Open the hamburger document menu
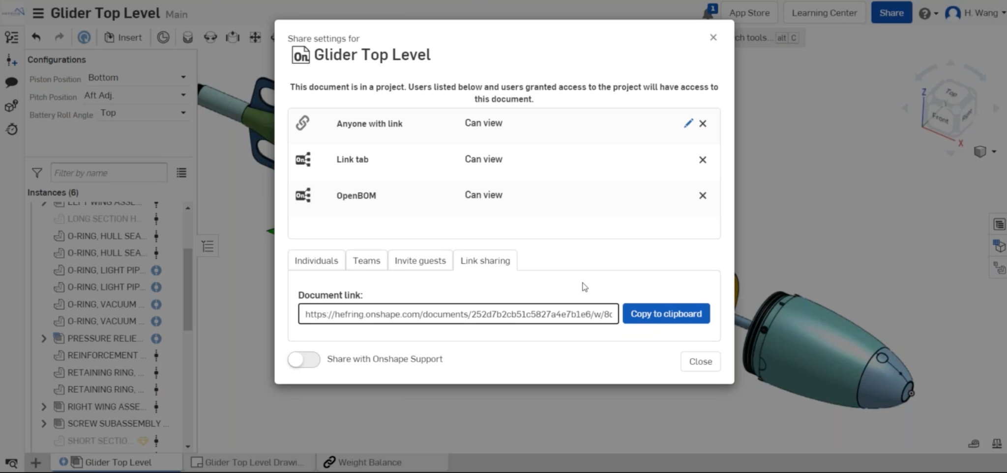1007x473 pixels. [38, 13]
